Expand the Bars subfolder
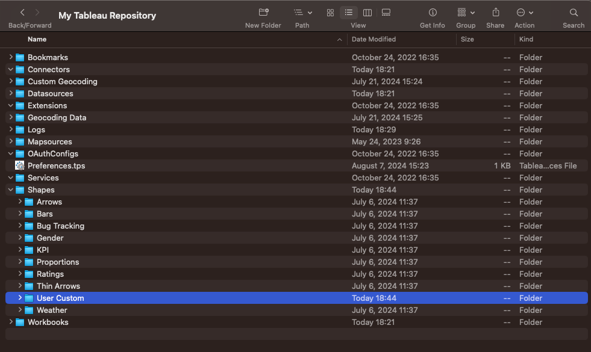591x352 pixels. click(20, 214)
